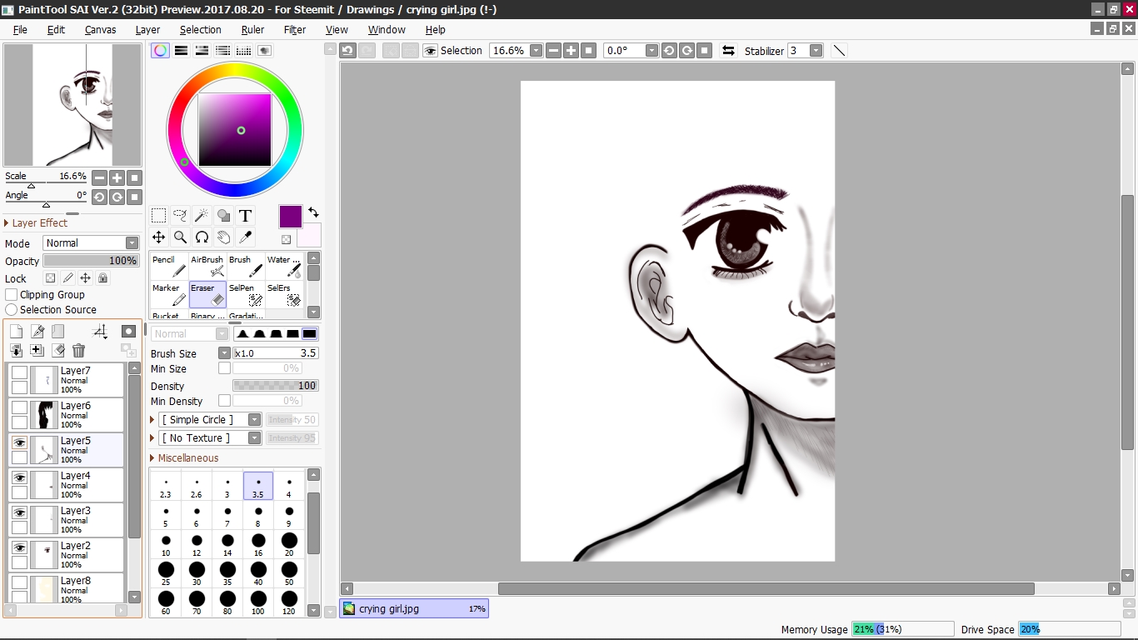
Task: Delete the selected layer with trash icon
Action: [x=79, y=351]
